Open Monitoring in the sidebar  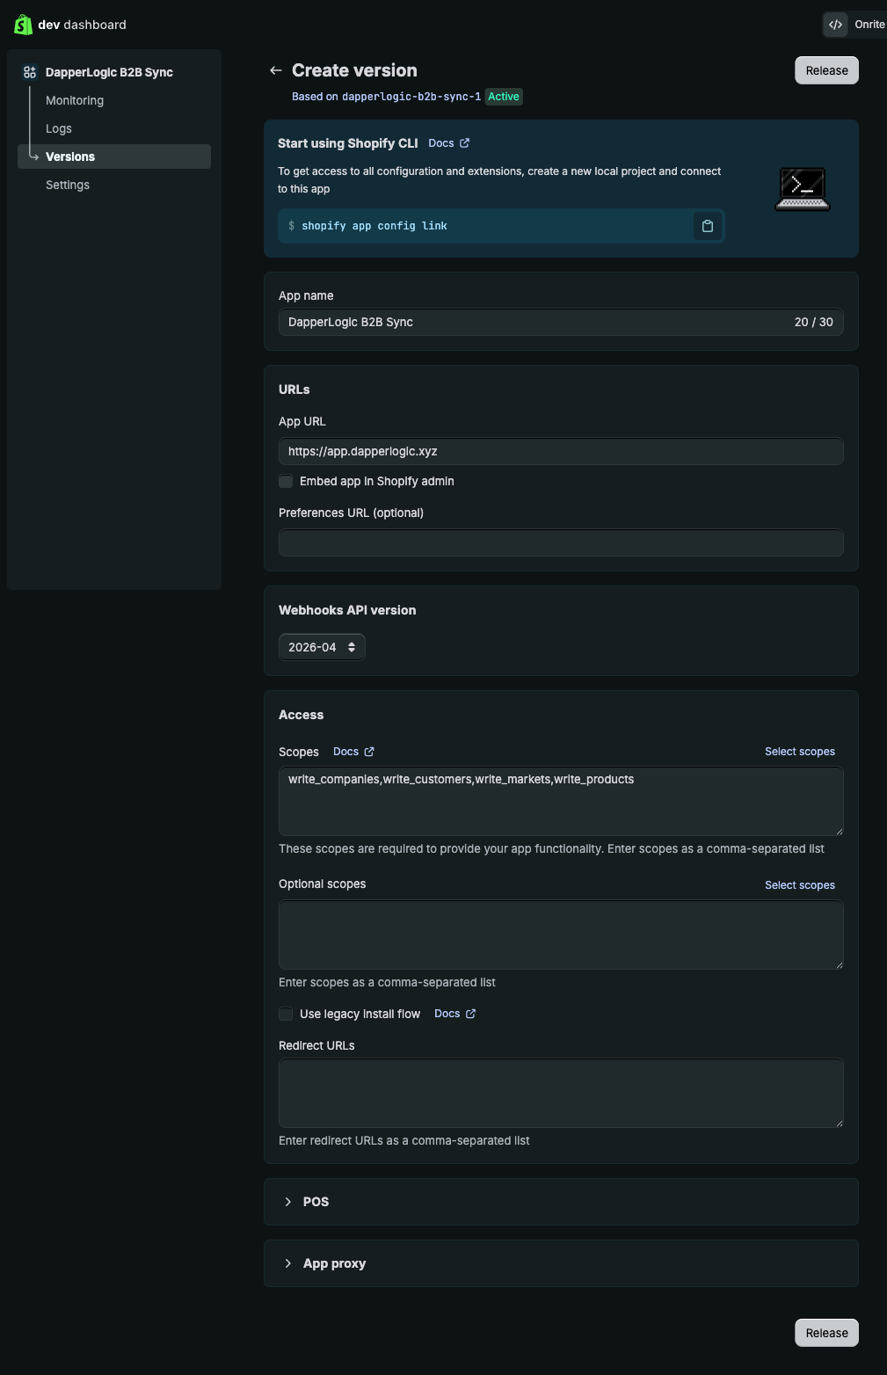click(x=75, y=100)
